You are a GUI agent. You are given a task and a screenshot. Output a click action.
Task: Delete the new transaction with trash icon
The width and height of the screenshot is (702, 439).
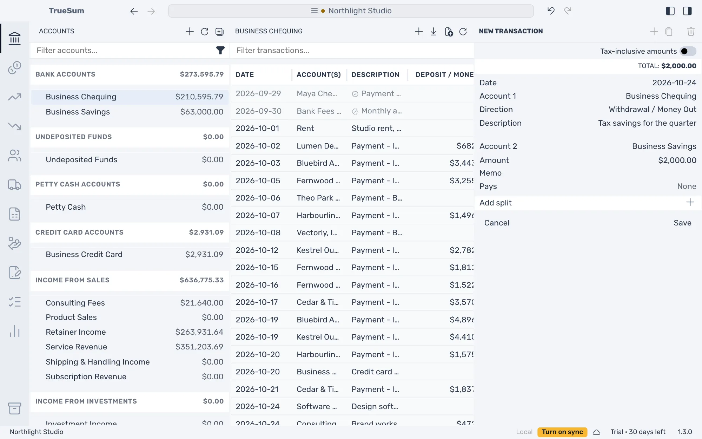(x=691, y=32)
